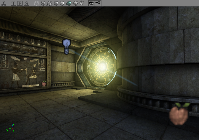Toggle the eye visibility button
This screenshot has height=140, width=199.
(92, 4)
